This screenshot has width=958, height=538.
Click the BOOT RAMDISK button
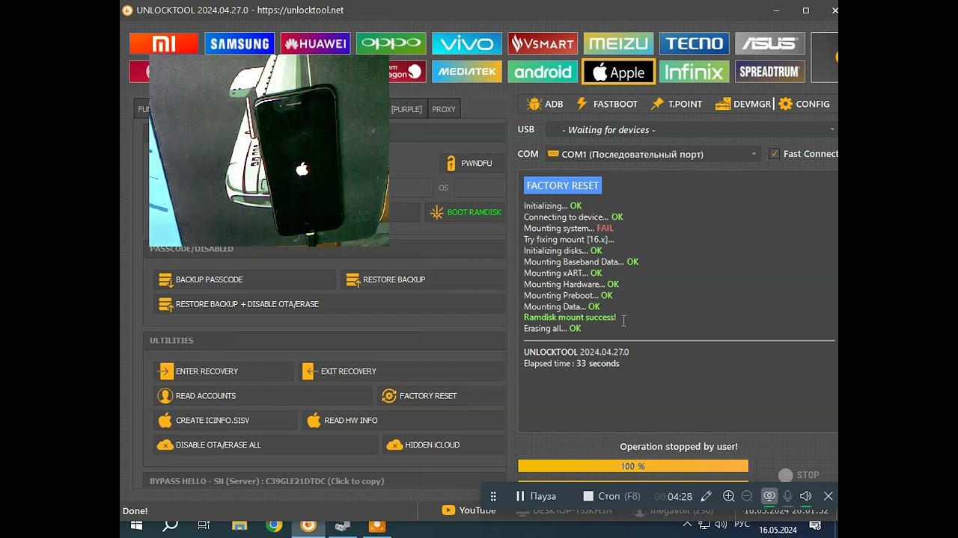coord(466,212)
